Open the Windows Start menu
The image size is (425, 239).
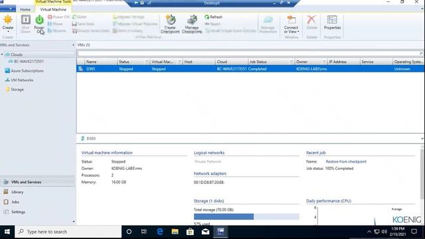(x=7, y=232)
